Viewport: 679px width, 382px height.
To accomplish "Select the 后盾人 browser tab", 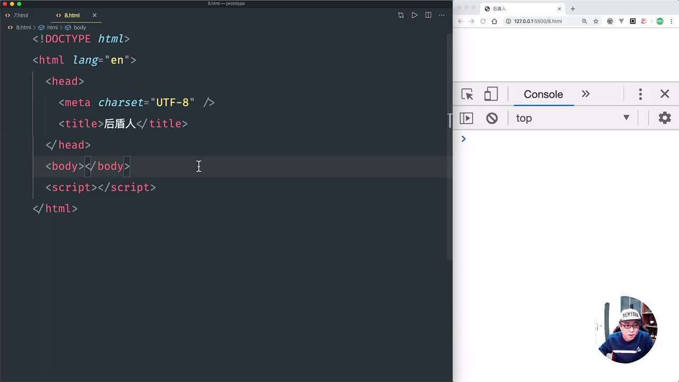I will (x=523, y=8).
